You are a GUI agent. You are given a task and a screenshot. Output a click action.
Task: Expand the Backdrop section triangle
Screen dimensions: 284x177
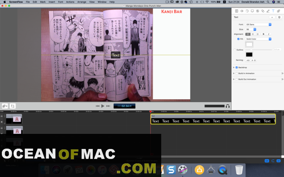click(234, 67)
